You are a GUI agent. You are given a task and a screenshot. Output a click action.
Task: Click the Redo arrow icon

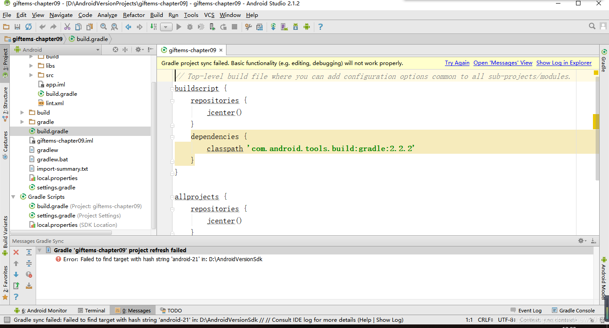point(53,27)
